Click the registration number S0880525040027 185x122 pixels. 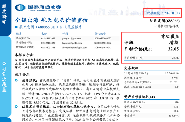coord(103,38)
